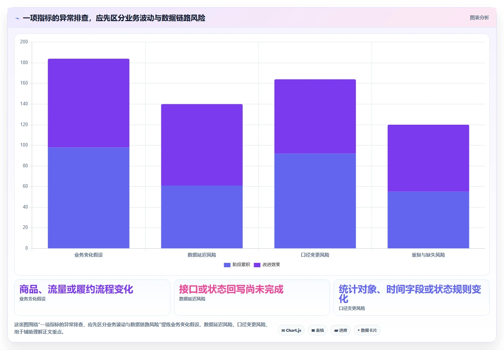Click the 进度 tag chip
This screenshot has height=350, width=504.
(341, 330)
